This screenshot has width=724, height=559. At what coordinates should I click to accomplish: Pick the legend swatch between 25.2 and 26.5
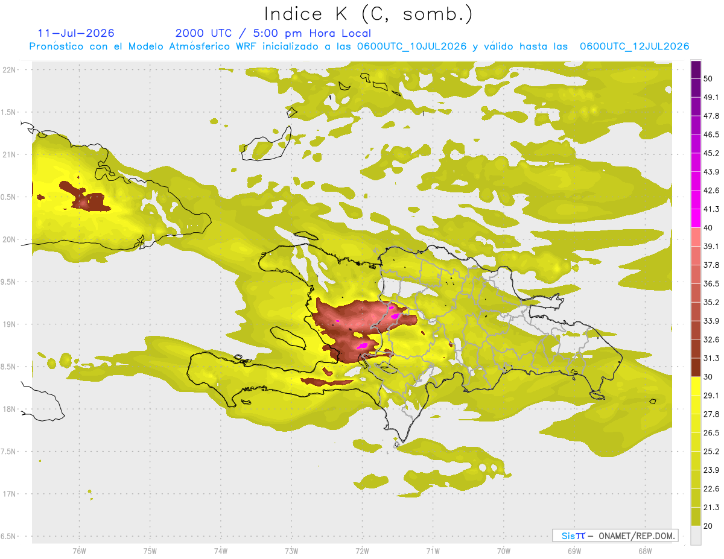click(x=696, y=442)
